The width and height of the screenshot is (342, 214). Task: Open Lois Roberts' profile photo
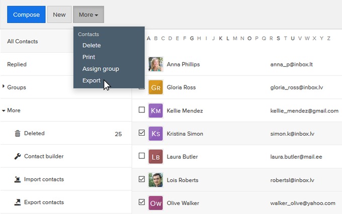click(155, 180)
